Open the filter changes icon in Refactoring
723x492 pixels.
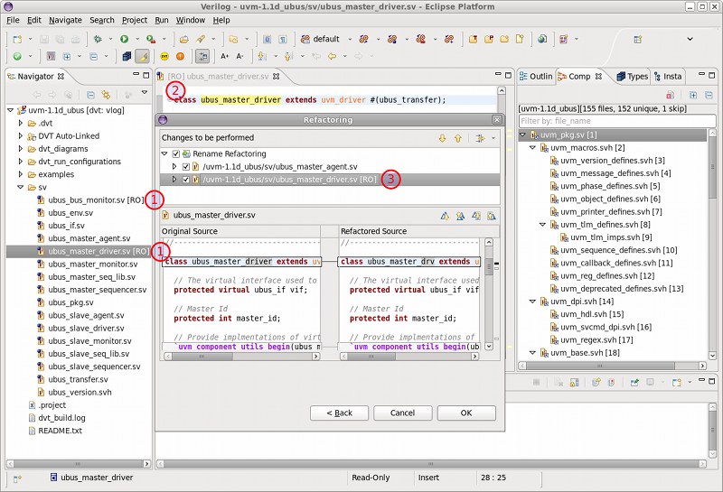[x=480, y=138]
